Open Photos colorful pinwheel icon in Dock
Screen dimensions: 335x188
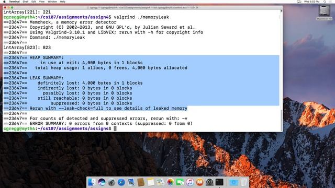[170, 182]
